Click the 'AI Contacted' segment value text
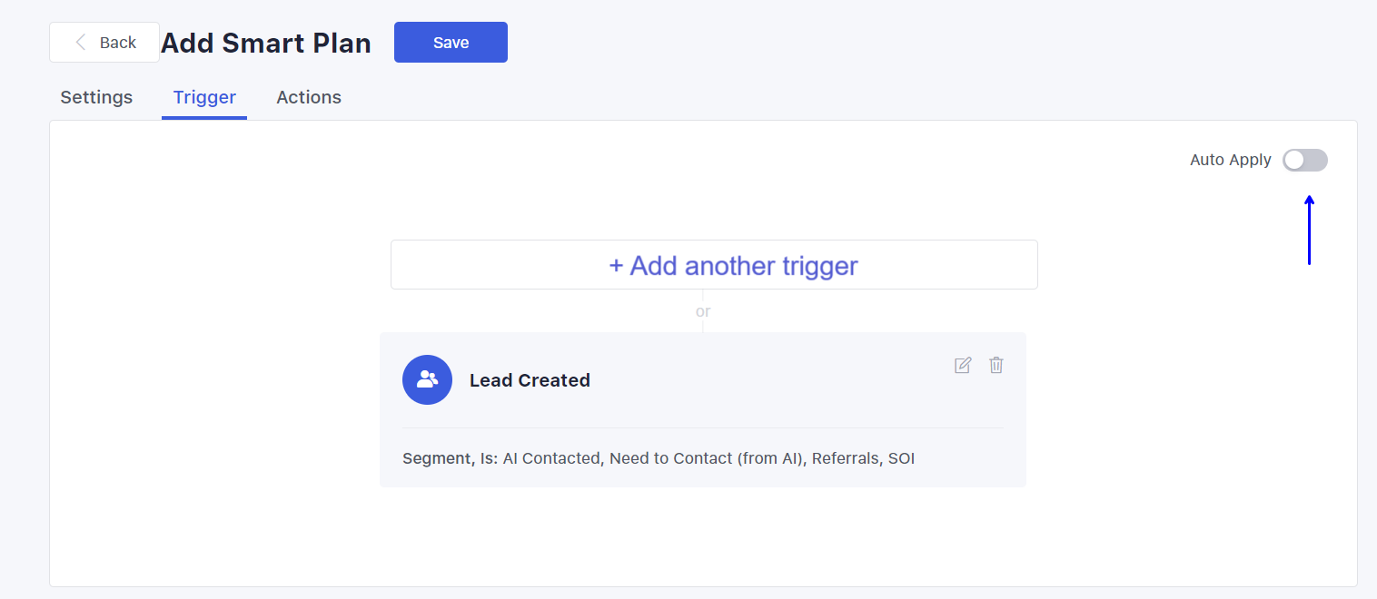1377x599 pixels. click(552, 458)
